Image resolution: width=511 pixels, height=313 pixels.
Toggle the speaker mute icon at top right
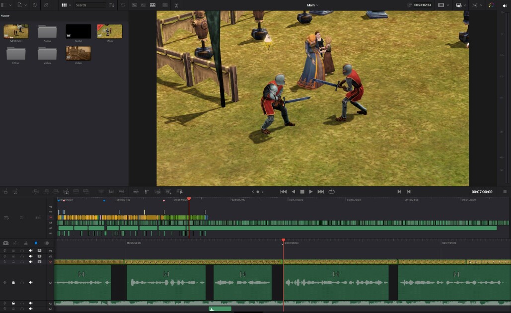(505, 5)
